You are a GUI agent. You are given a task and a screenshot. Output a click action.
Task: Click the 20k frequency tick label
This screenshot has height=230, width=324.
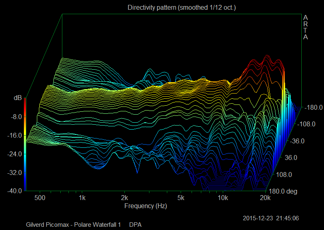265,198
